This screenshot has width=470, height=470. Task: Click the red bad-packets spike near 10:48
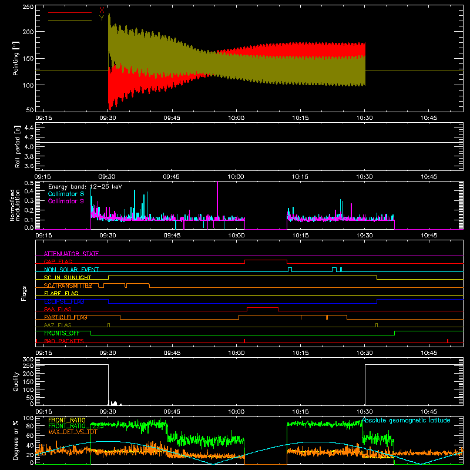pos(448,341)
